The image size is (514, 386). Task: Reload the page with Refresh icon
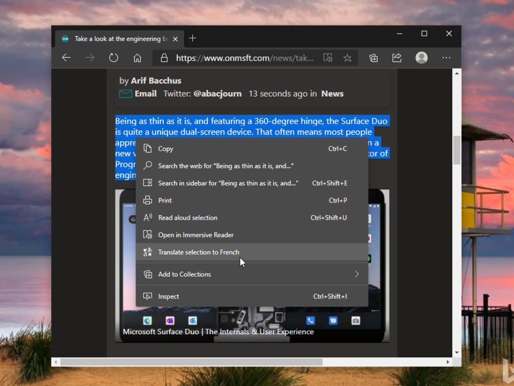(113, 58)
